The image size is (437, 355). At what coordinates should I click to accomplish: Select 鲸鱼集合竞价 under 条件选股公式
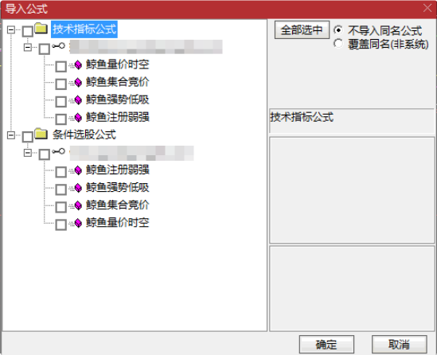tap(117, 205)
